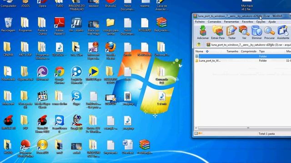Select the Pastas e Outros folder
Image resolution: width=291 pixels, height=163 pixels.
click(x=42, y=26)
